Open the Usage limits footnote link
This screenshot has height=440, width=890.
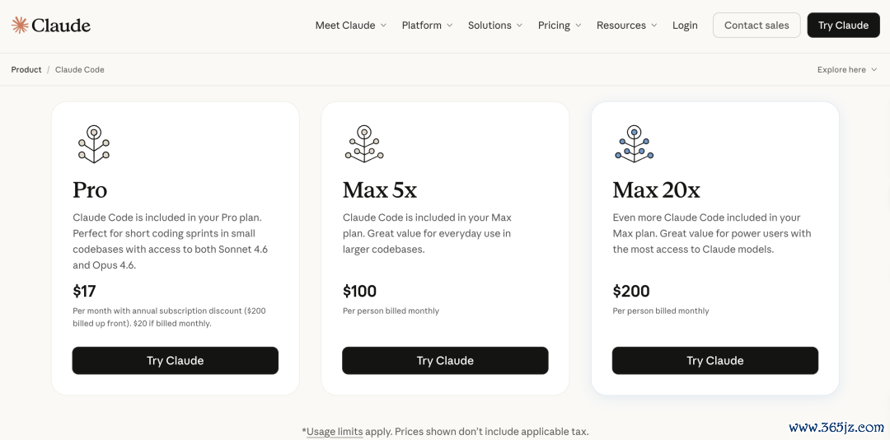(x=335, y=432)
